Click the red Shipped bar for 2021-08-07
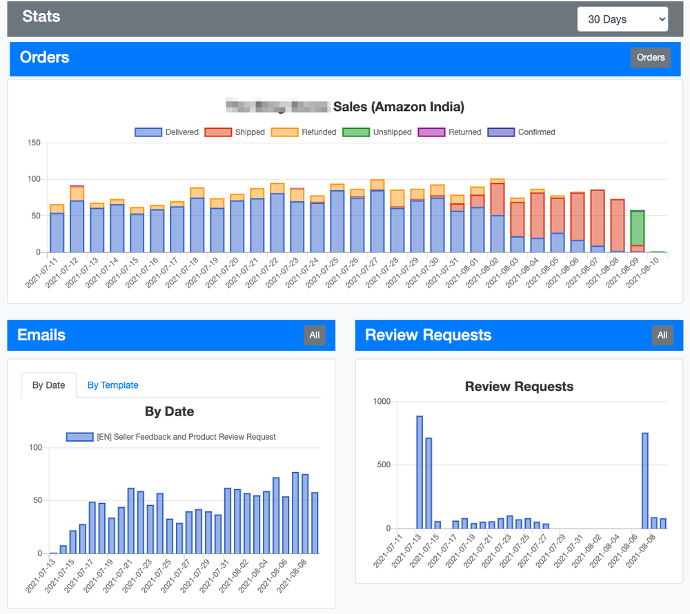This screenshot has height=614, width=690. (x=597, y=218)
